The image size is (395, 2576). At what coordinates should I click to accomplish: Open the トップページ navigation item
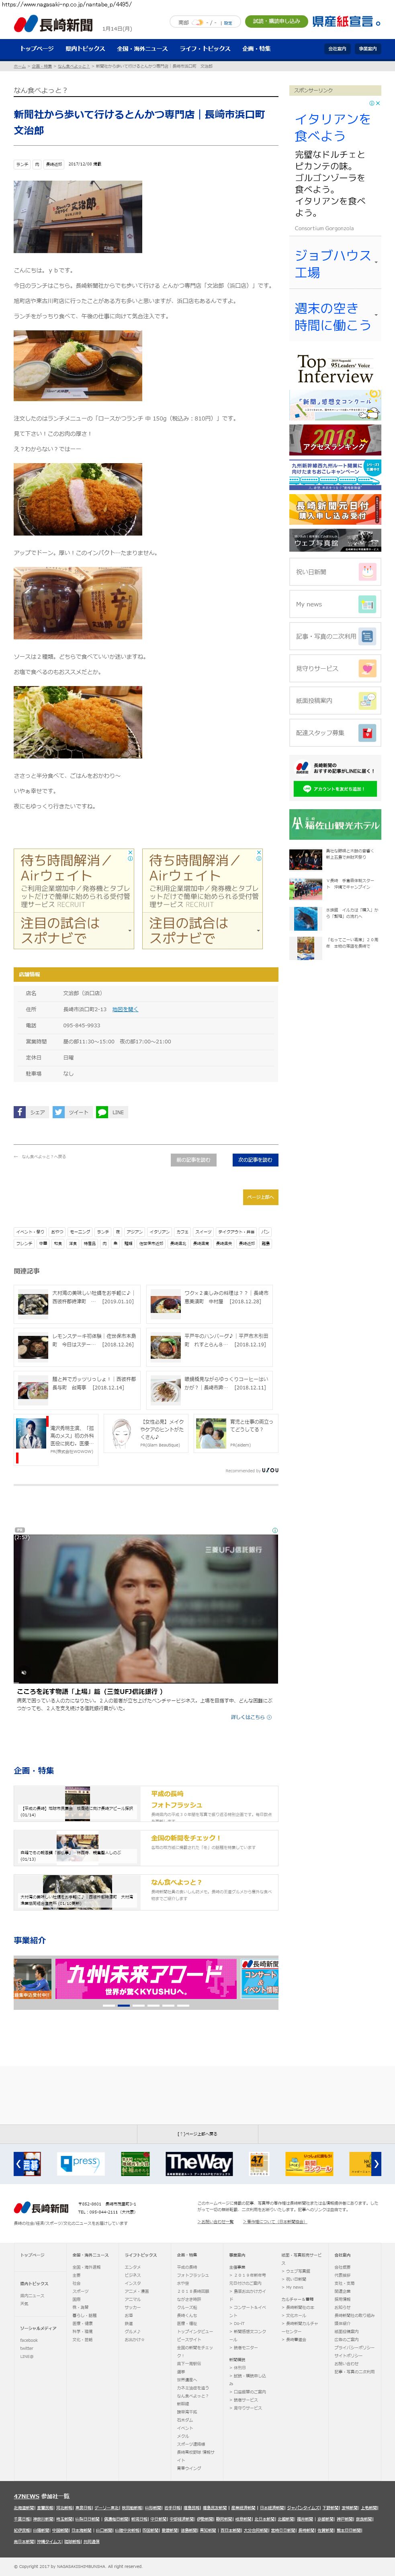tap(37, 49)
